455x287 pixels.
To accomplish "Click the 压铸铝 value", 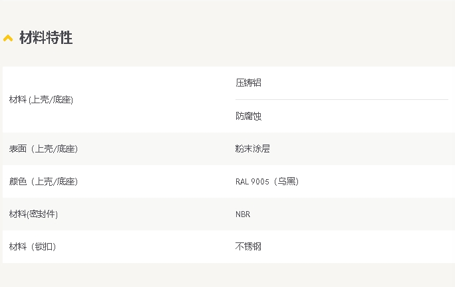I will [248, 83].
